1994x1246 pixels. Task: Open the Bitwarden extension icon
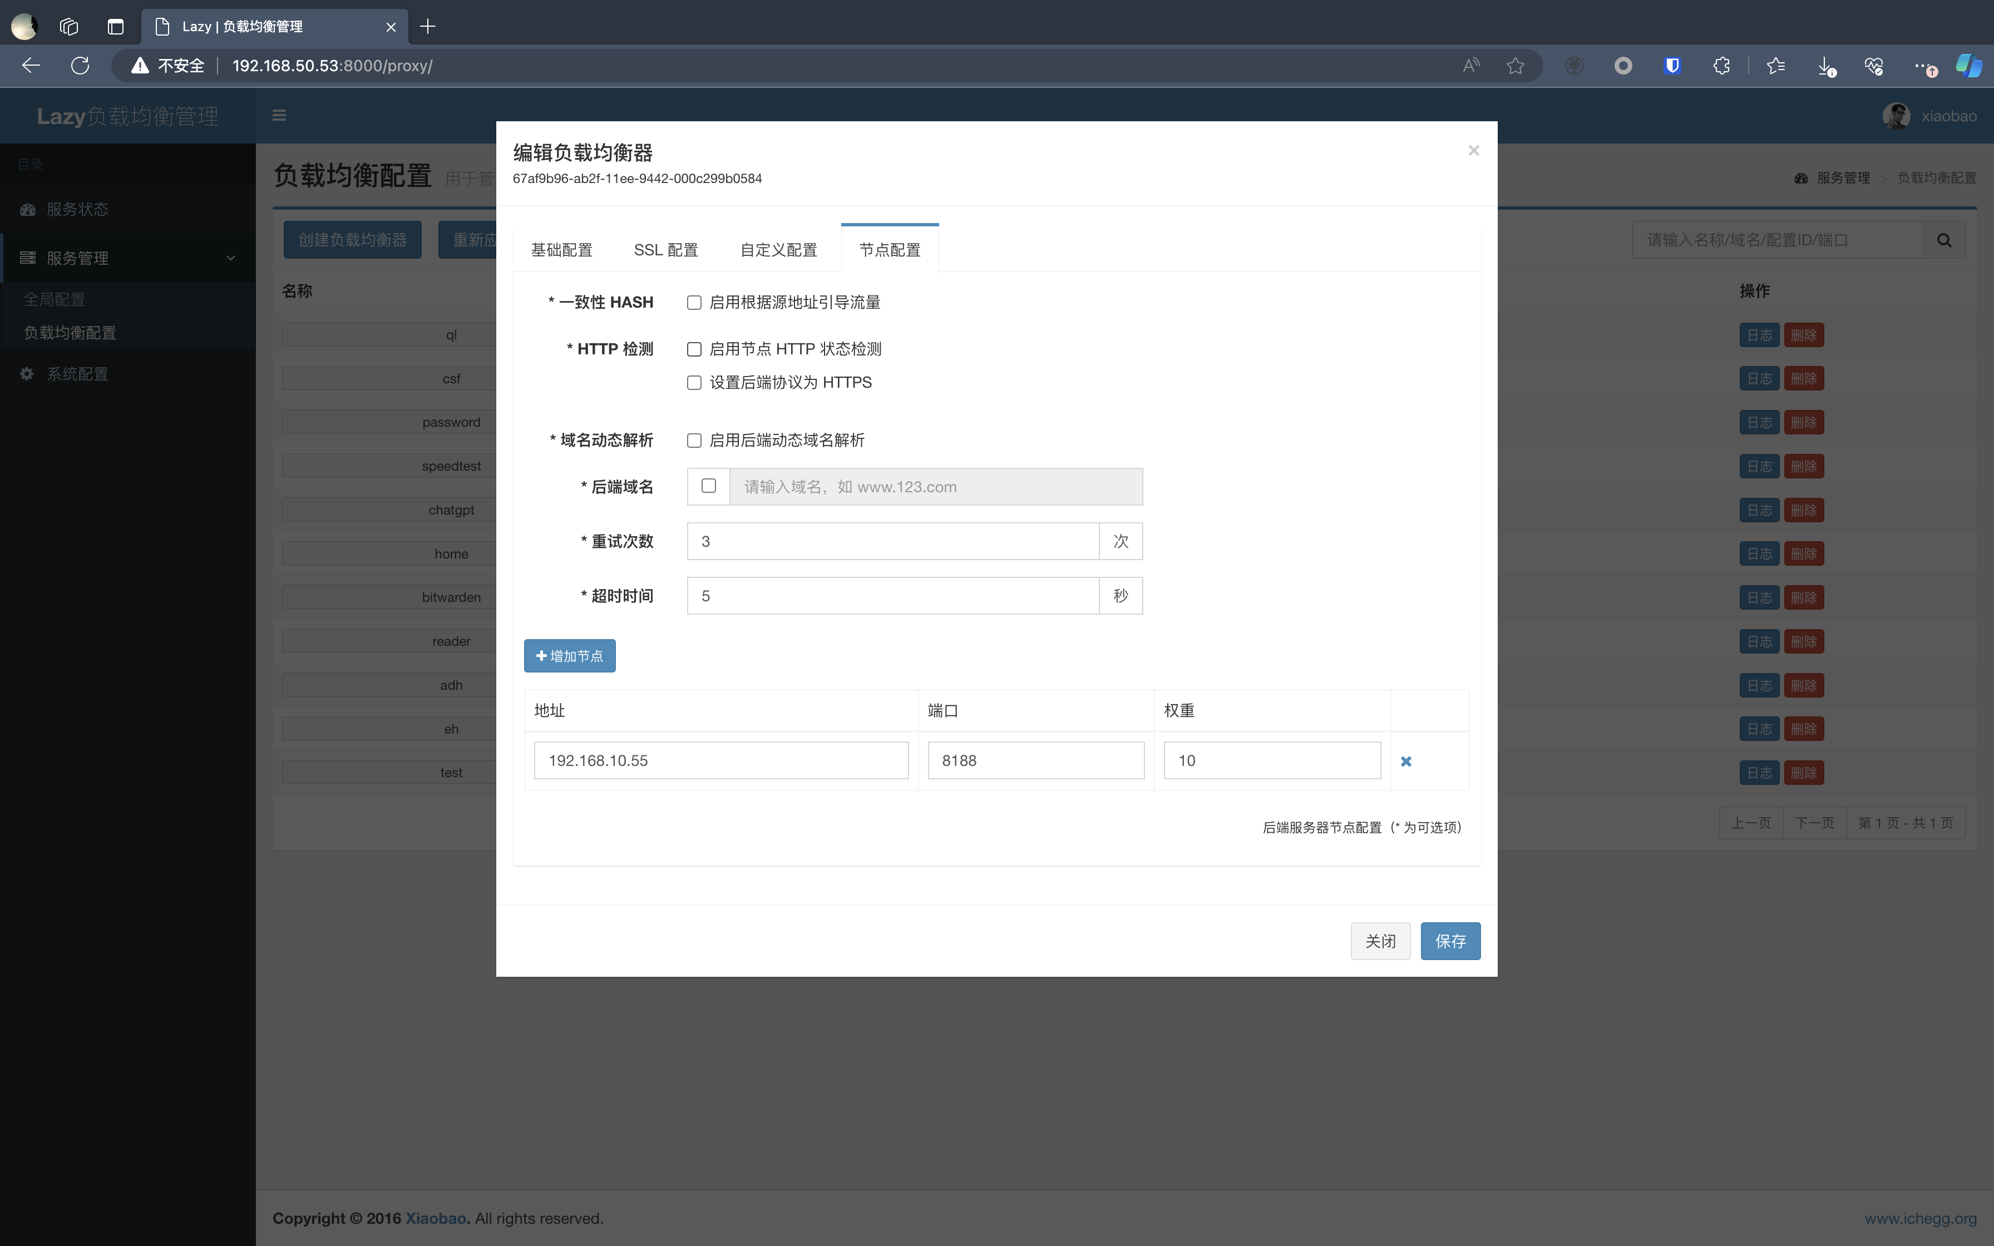click(x=1672, y=66)
